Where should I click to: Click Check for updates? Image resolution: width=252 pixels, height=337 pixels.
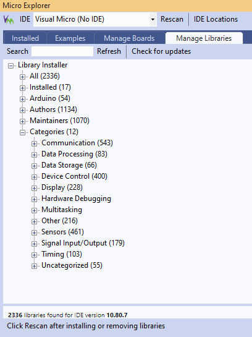161,51
